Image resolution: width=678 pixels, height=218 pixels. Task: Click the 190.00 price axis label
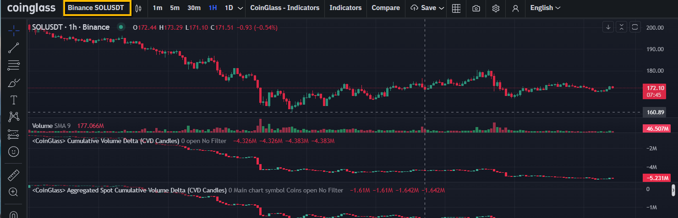[655, 49]
